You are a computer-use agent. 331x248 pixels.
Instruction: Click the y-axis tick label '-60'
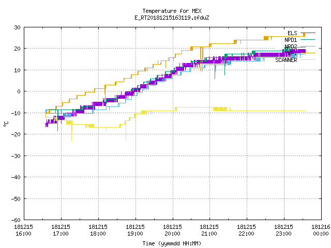tap(16, 220)
